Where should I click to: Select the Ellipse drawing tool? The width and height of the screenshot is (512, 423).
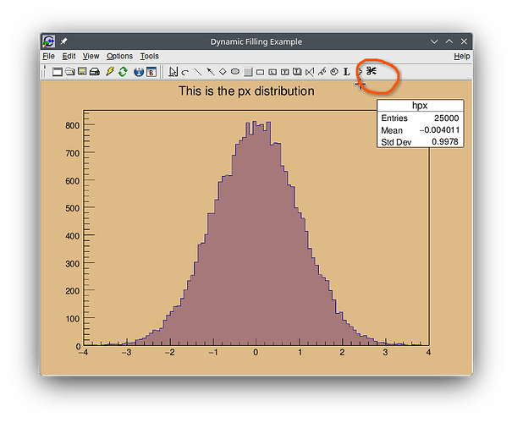point(235,72)
